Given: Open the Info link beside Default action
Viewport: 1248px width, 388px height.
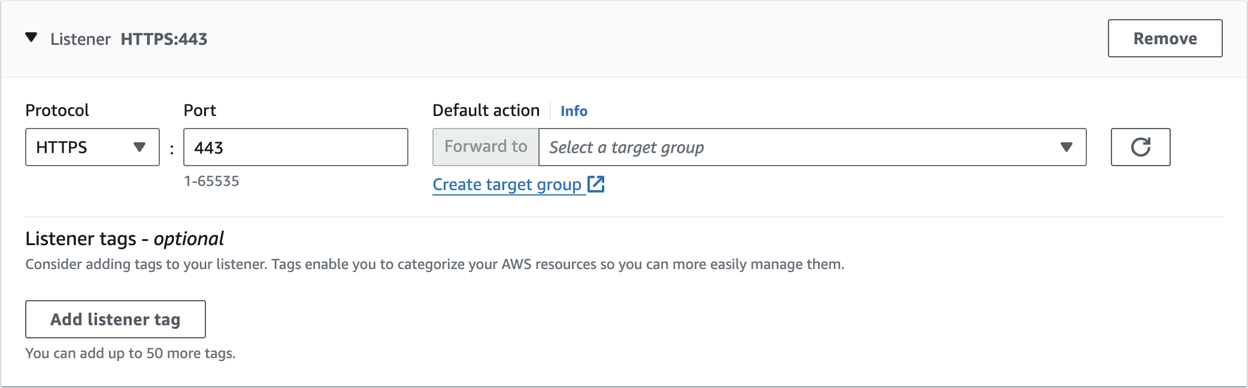Looking at the screenshot, I should (573, 111).
